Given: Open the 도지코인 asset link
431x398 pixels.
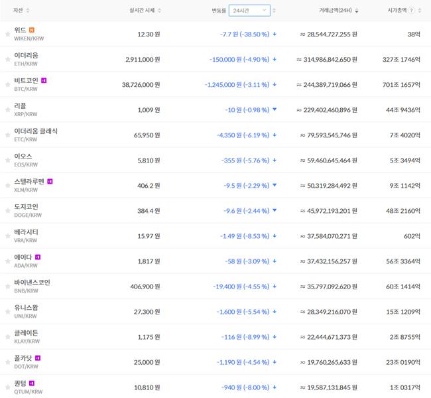Looking at the screenshot, I should [26, 206].
